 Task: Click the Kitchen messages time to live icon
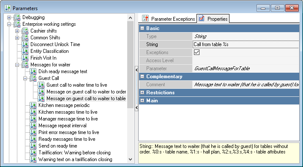click(x=33, y=112)
